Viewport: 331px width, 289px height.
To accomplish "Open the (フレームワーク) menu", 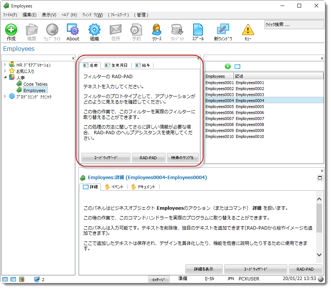I will point(118,15).
